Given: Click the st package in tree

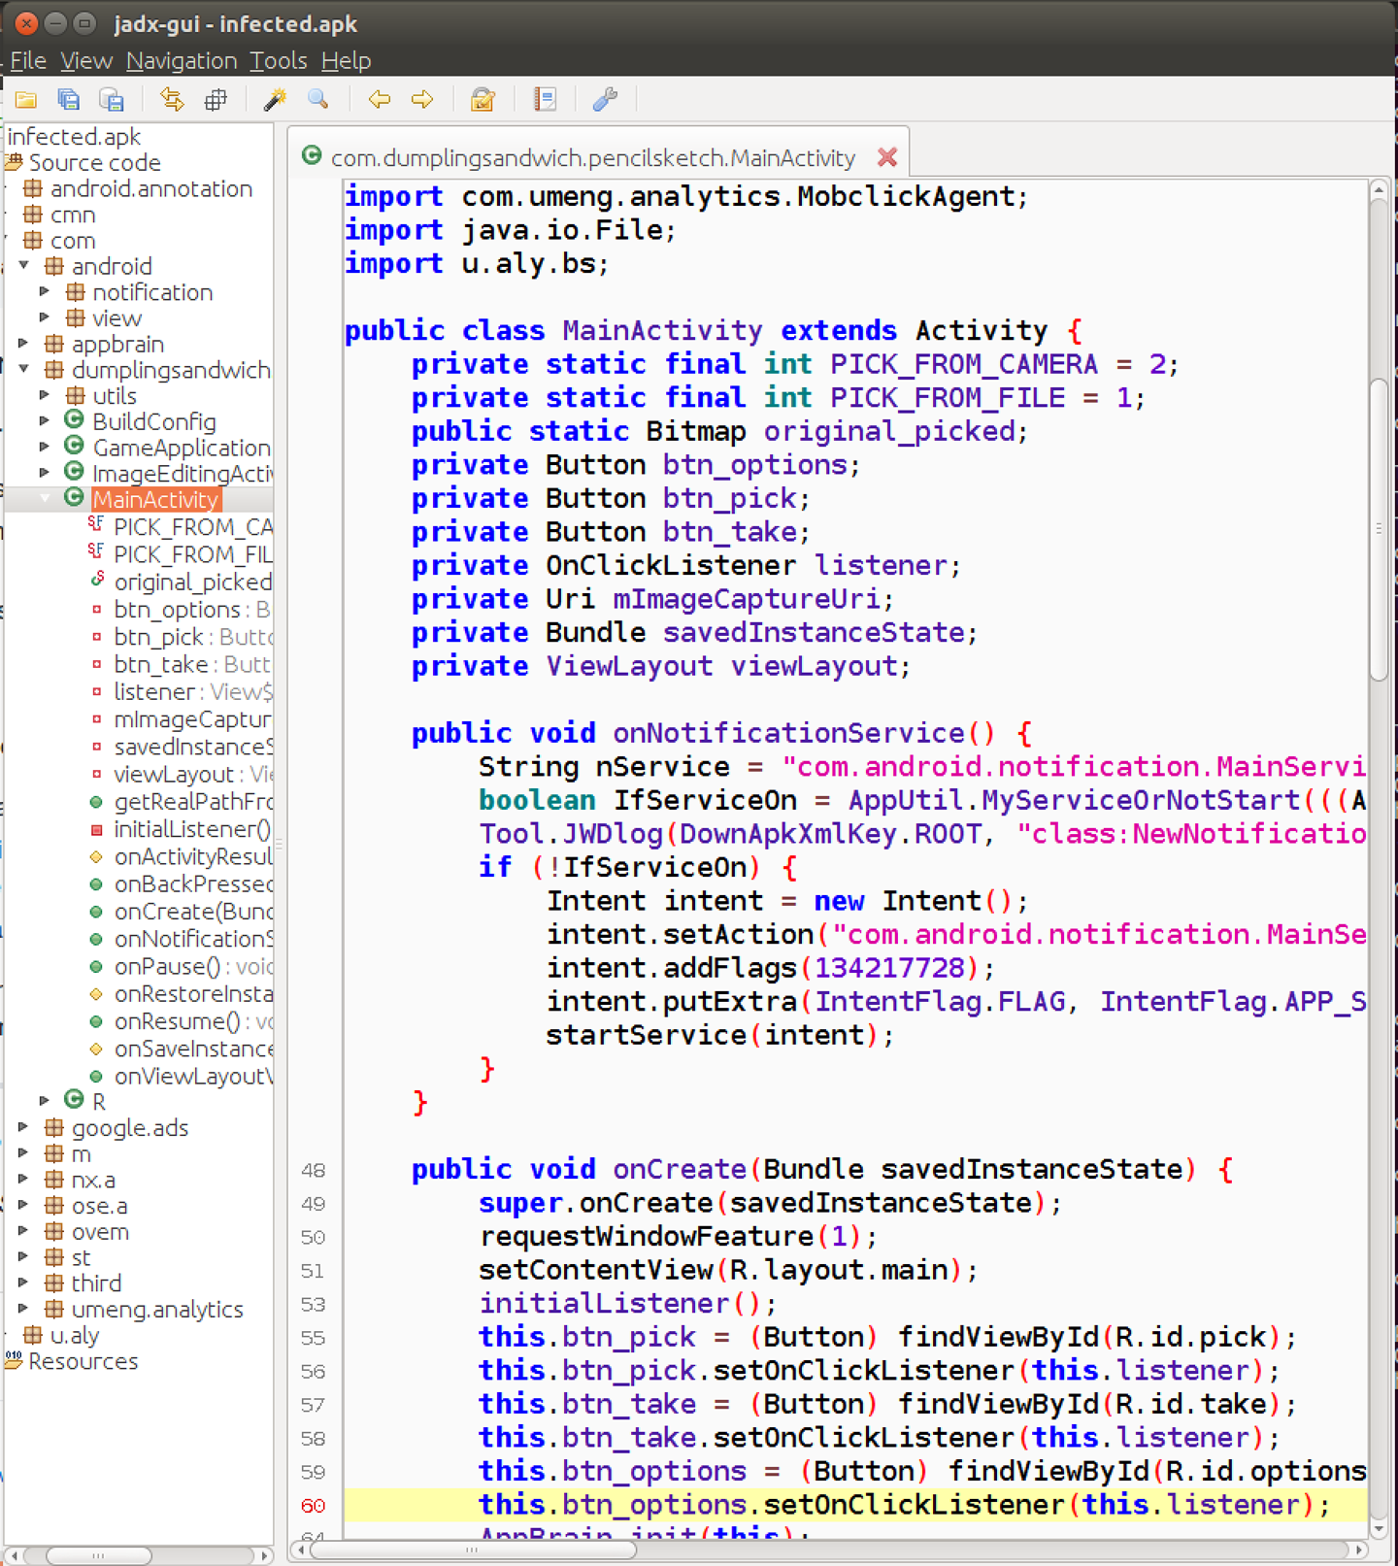Looking at the screenshot, I should coord(81,1257).
